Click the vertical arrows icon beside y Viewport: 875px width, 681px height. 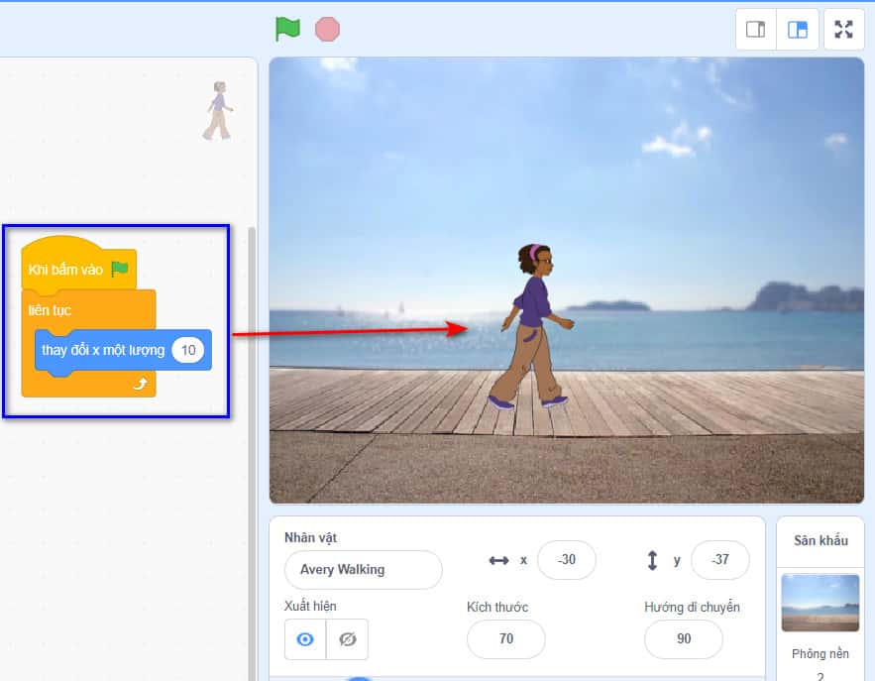pyautogui.click(x=652, y=560)
